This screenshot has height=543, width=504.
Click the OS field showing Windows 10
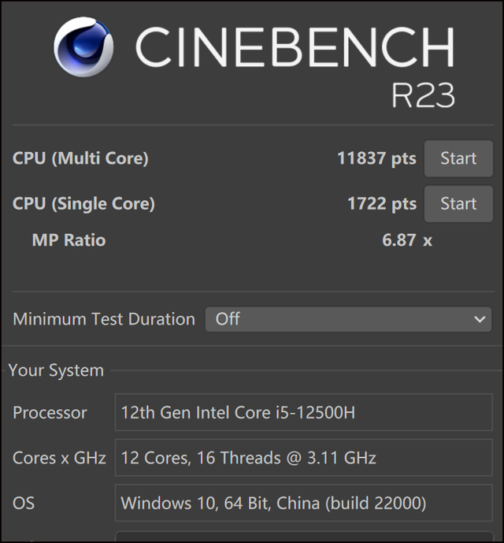[x=303, y=503]
